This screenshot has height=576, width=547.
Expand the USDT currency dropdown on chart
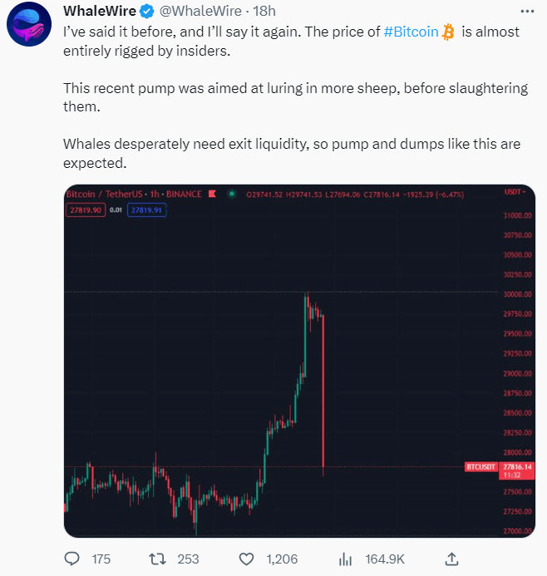pos(515,192)
